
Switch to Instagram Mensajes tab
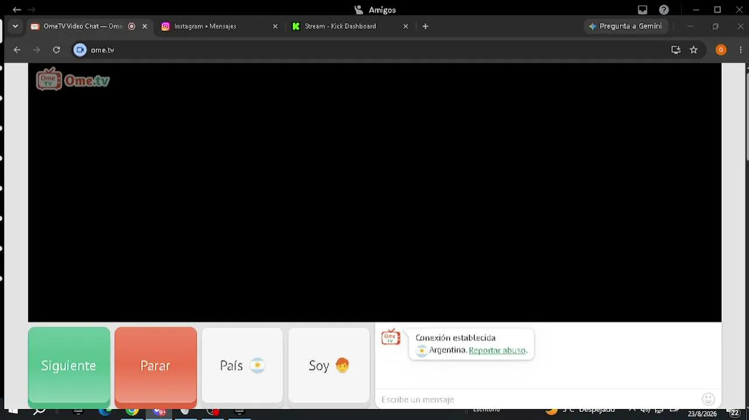pyautogui.click(x=205, y=26)
